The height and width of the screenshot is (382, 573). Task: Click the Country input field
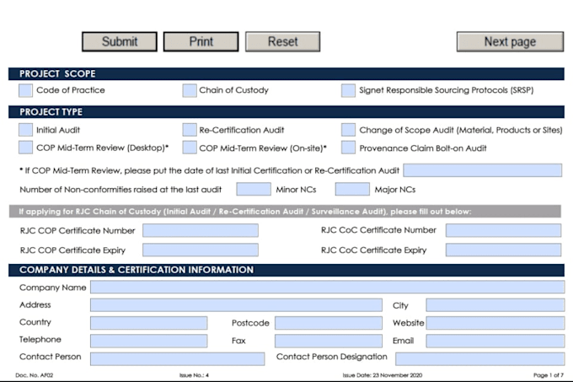point(149,323)
